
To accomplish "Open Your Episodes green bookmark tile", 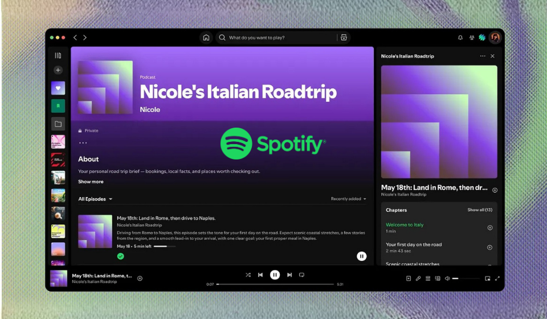I will coord(58,105).
